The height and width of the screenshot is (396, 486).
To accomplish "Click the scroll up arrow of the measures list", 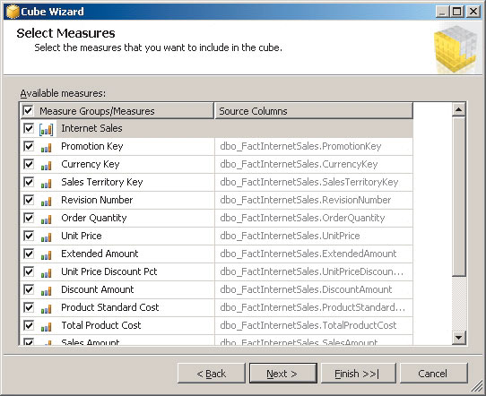I will coord(459,109).
